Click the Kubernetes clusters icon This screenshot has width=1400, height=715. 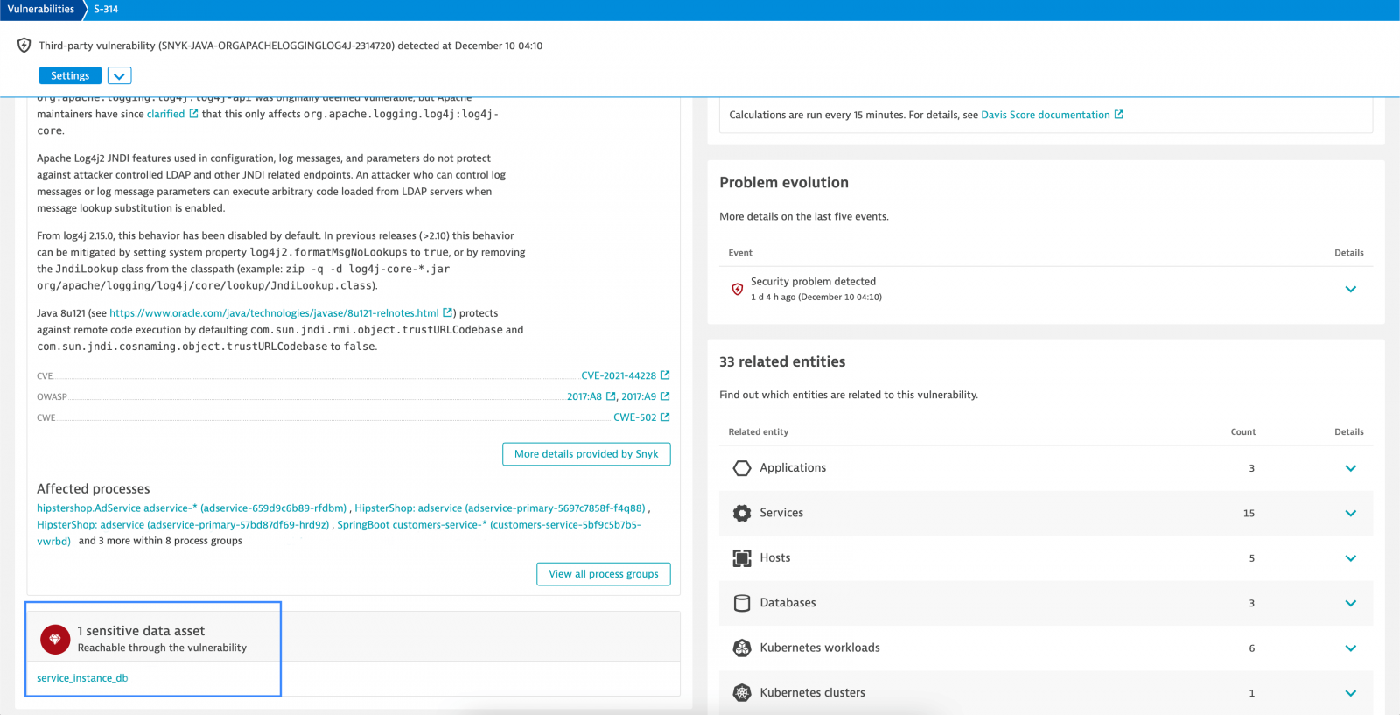(742, 693)
